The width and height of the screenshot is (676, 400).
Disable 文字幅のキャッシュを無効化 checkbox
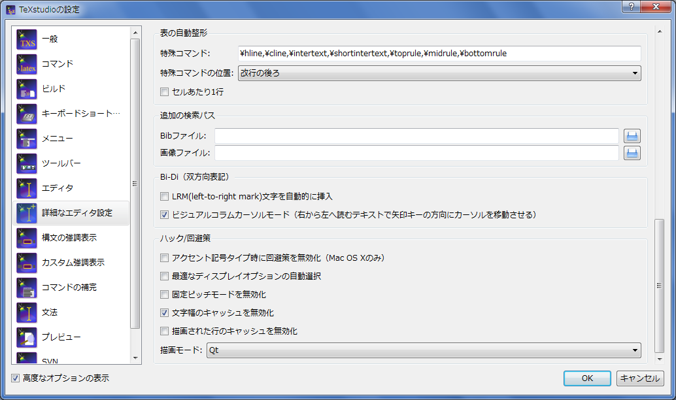165,313
